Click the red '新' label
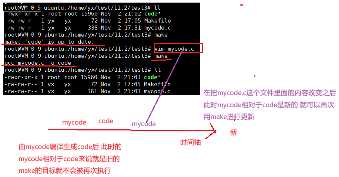 (234, 132)
